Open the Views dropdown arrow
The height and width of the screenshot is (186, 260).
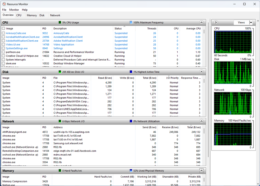tap(251, 22)
